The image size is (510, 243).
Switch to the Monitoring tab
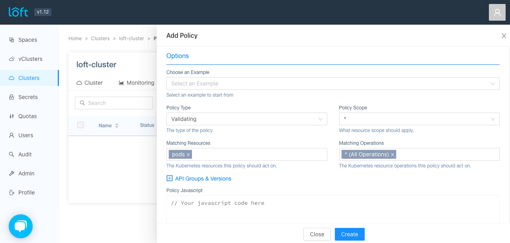137,83
